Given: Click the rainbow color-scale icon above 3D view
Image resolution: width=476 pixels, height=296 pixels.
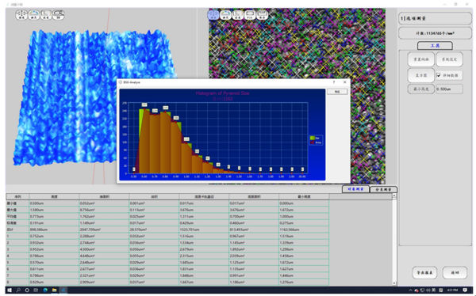Looking at the screenshot, I should pyautogui.click(x=34, y=15).
